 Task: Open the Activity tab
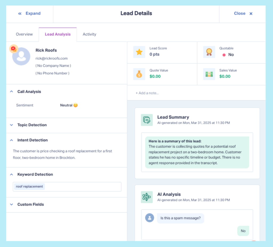[89, 34]
